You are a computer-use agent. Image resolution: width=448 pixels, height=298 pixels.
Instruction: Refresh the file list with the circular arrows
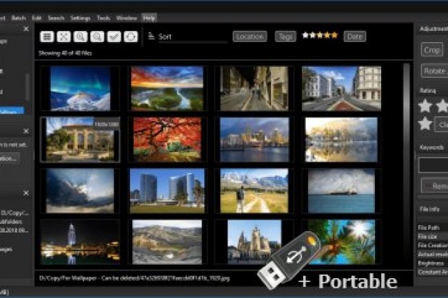(x=131, y=36)
